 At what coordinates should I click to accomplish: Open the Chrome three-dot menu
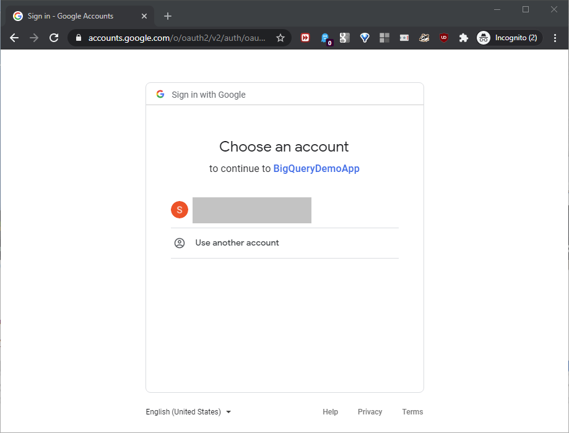coord(555,38)
